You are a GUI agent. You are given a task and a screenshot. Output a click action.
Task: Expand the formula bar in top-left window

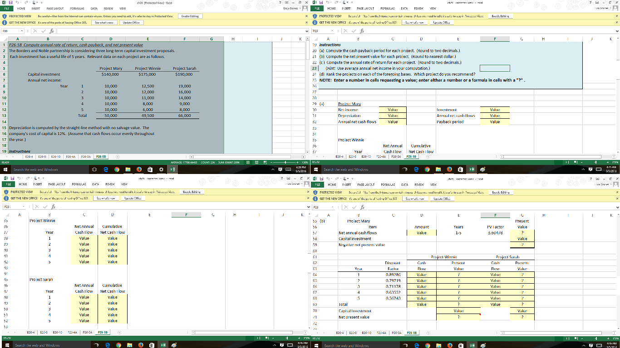(307, 32)
